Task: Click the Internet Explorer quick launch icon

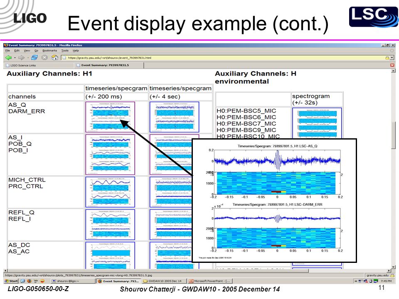Action: (22, 281)
